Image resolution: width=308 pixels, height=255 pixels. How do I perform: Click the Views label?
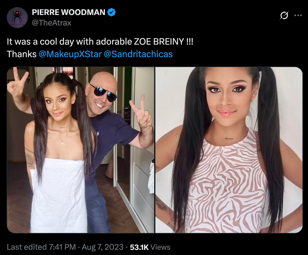[160, 247]
